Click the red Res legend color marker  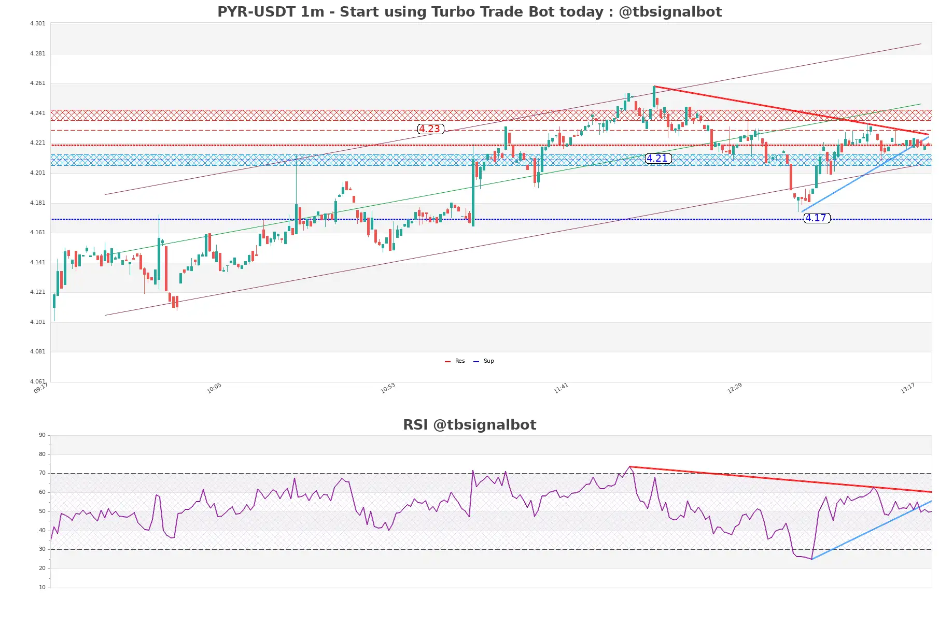(447, 361)
